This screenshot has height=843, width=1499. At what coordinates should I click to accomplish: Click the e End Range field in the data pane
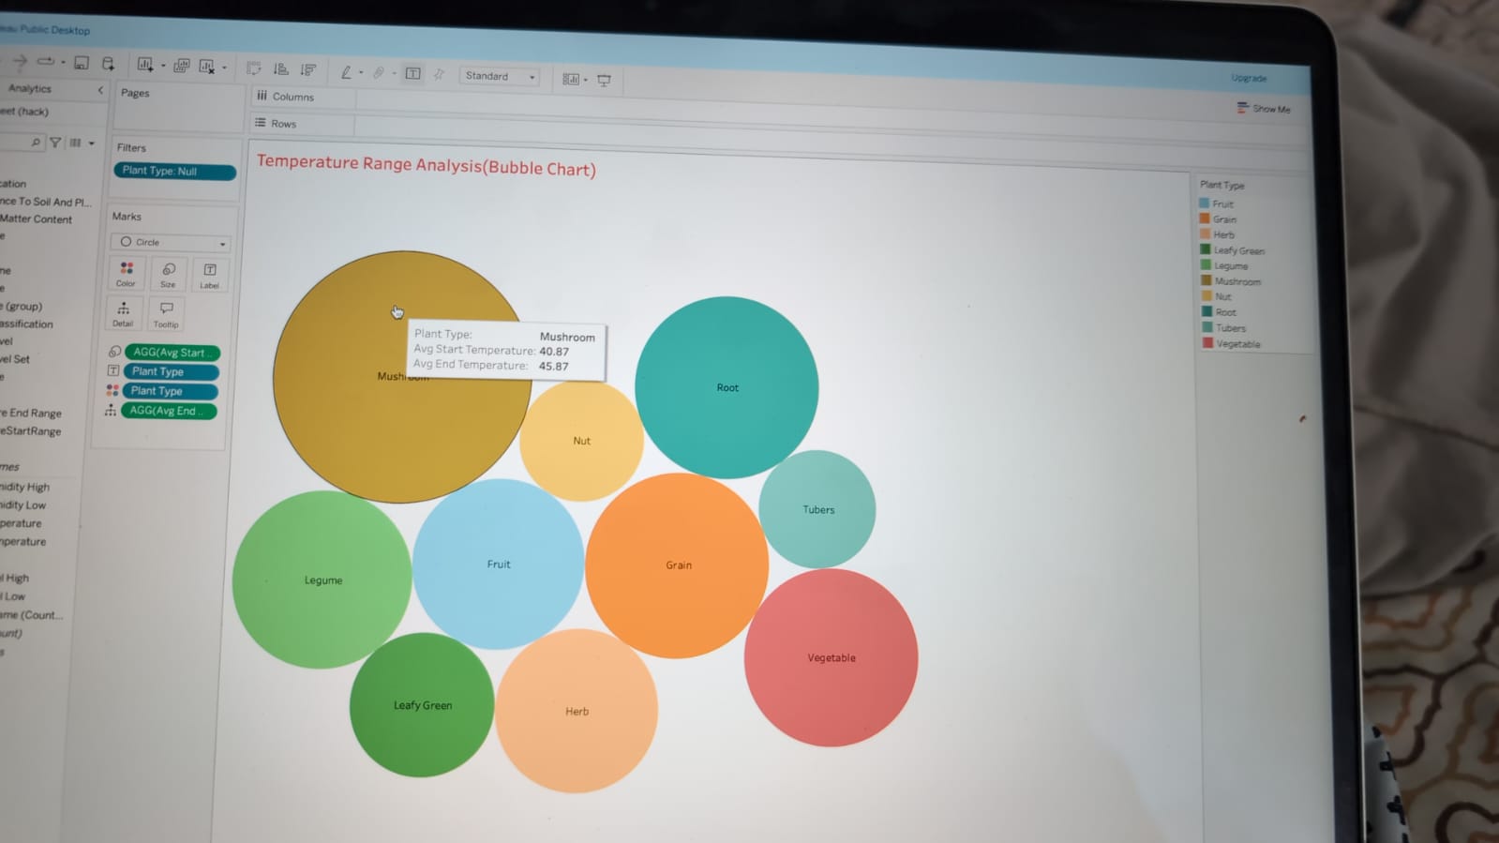tap(31, 413)
